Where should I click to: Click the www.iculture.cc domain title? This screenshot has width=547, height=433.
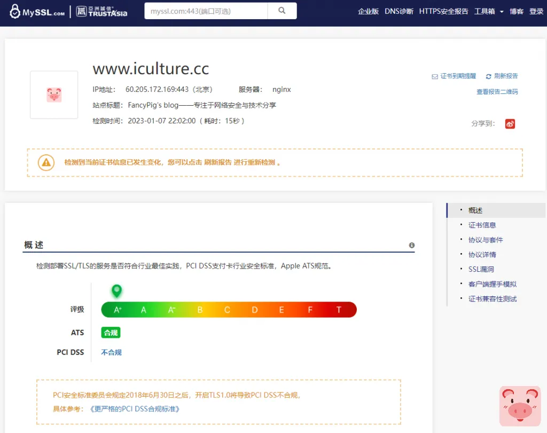coord(151,69)
